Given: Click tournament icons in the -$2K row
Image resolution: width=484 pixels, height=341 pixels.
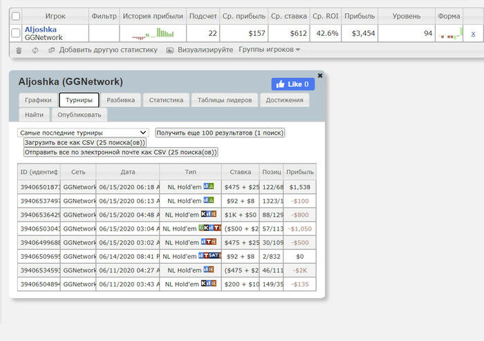Looking at the screenshot, I should [x=209, y=269].
